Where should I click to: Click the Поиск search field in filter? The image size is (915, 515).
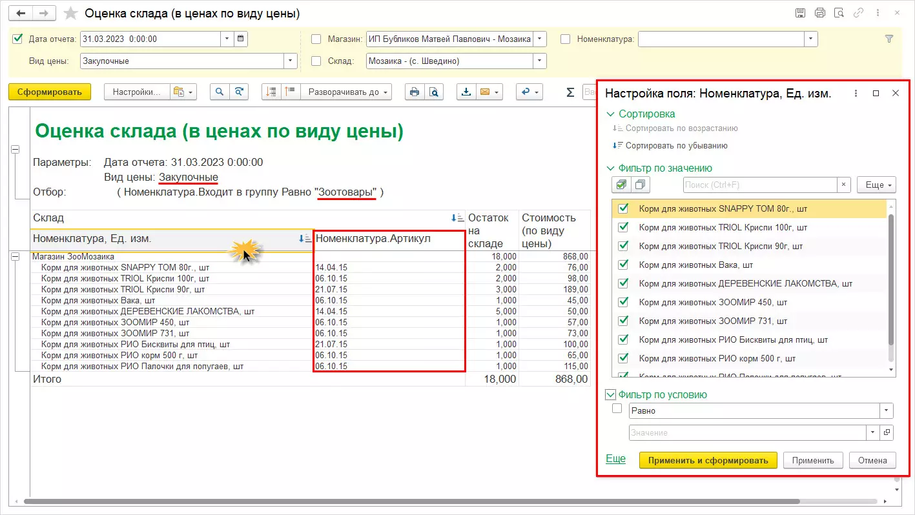[759, 185]
